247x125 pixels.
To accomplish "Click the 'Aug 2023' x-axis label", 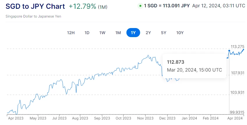I will pyautogui.click(x=80, y=118).
